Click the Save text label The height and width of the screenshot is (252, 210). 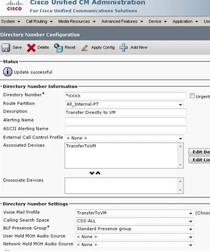click(x=17, y=47)
